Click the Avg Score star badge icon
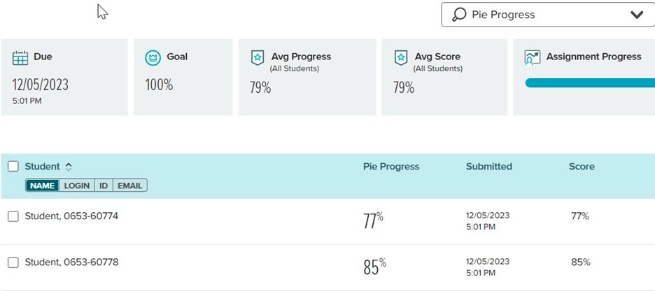The image size is (655, 291). click(x=401, y=58)
